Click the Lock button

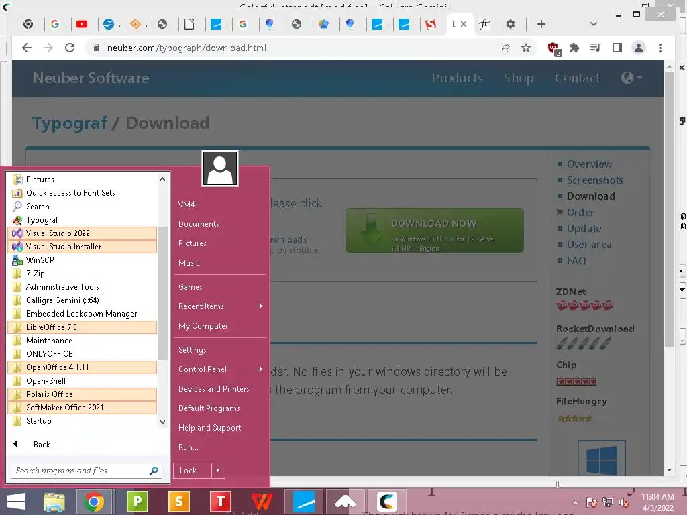[193, 471]
